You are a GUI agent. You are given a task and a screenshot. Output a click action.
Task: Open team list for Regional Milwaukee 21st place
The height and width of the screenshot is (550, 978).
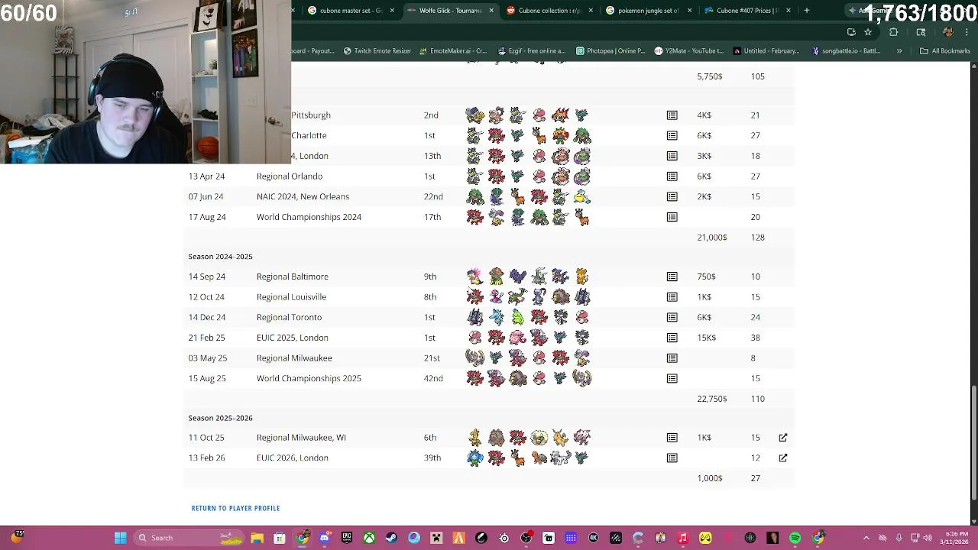pyautogui.click(x=672, y=358)
